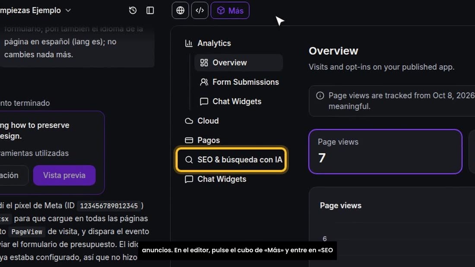Toggle the sidebar panel layout icon
This screenshot has height=267, width=475.
pyautogui.click(x=150, y=10)
